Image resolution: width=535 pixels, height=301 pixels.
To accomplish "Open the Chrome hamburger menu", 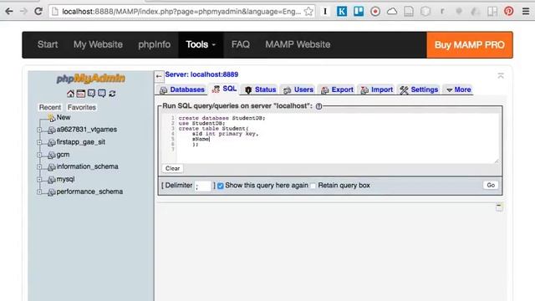I will click(526, 11).
